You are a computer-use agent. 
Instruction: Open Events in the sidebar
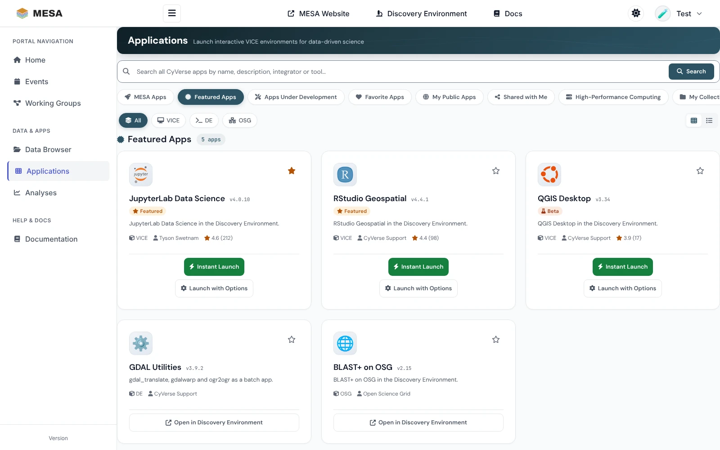tap(58, 81)
